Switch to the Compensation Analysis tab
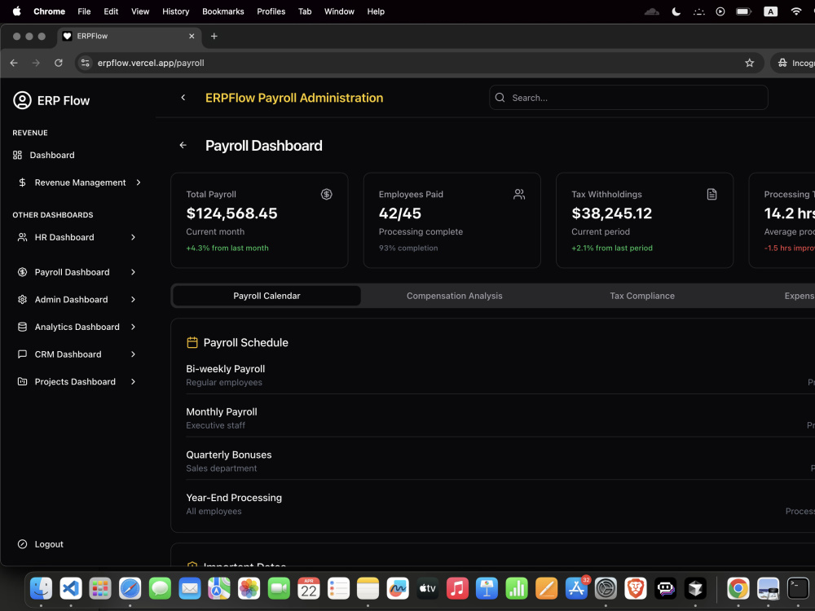 (x=454, y=296)
